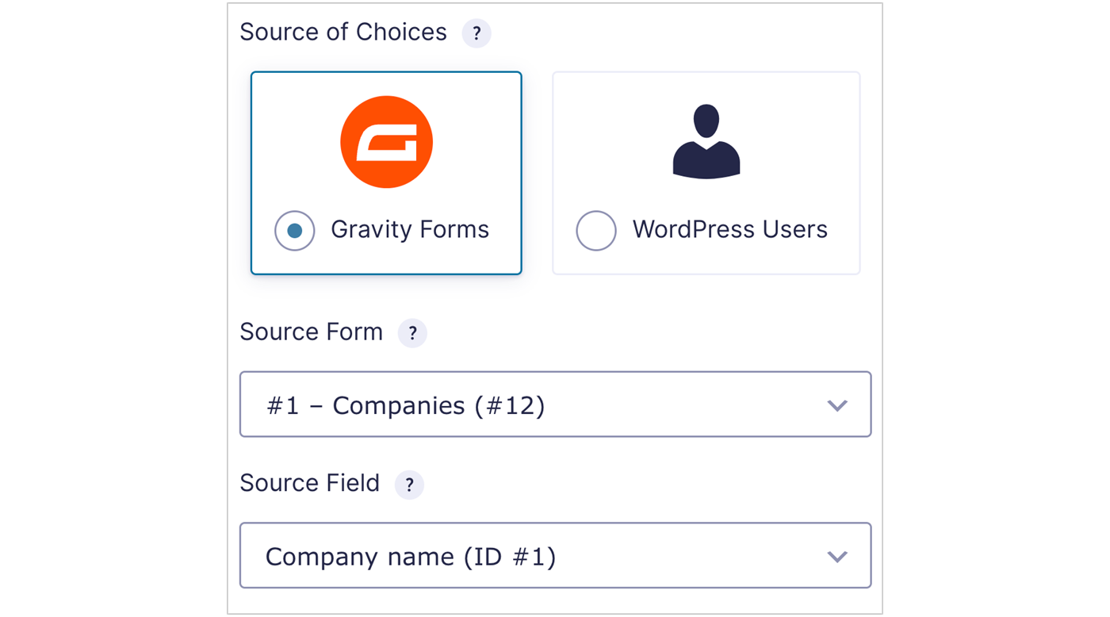
Task: Open the Source of Choices help tooltip
Action: [x=477, y=33]
